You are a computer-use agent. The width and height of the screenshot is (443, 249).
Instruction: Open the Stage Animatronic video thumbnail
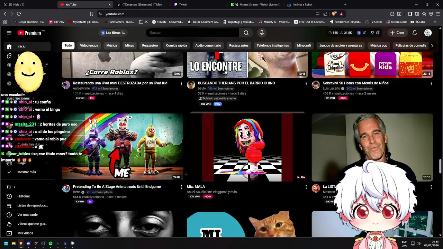coord(123,147)
